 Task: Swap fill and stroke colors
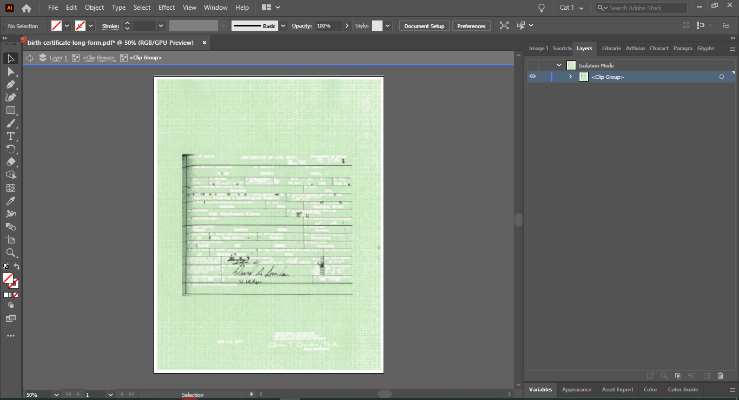pos(17,267)
